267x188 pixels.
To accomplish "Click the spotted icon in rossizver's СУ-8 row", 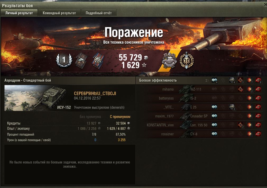I will 214,134.
